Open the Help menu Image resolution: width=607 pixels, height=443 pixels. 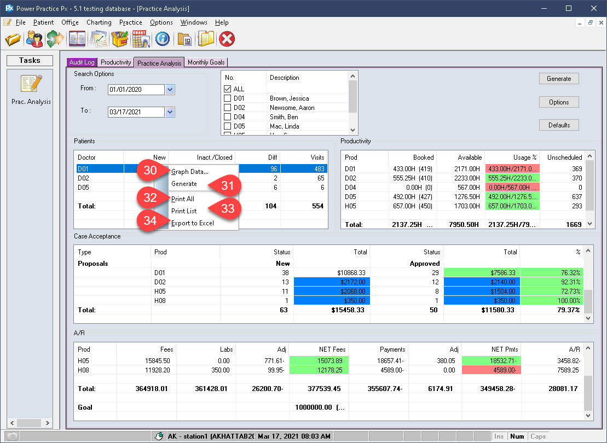[222, 22]
